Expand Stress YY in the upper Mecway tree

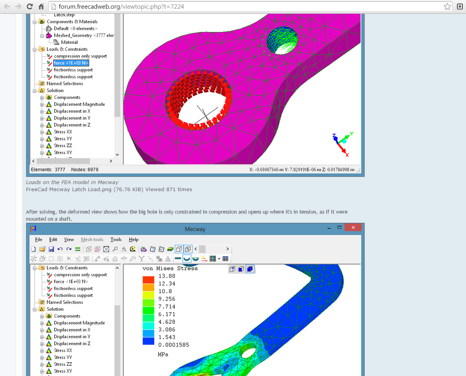(x=42, y=139)
